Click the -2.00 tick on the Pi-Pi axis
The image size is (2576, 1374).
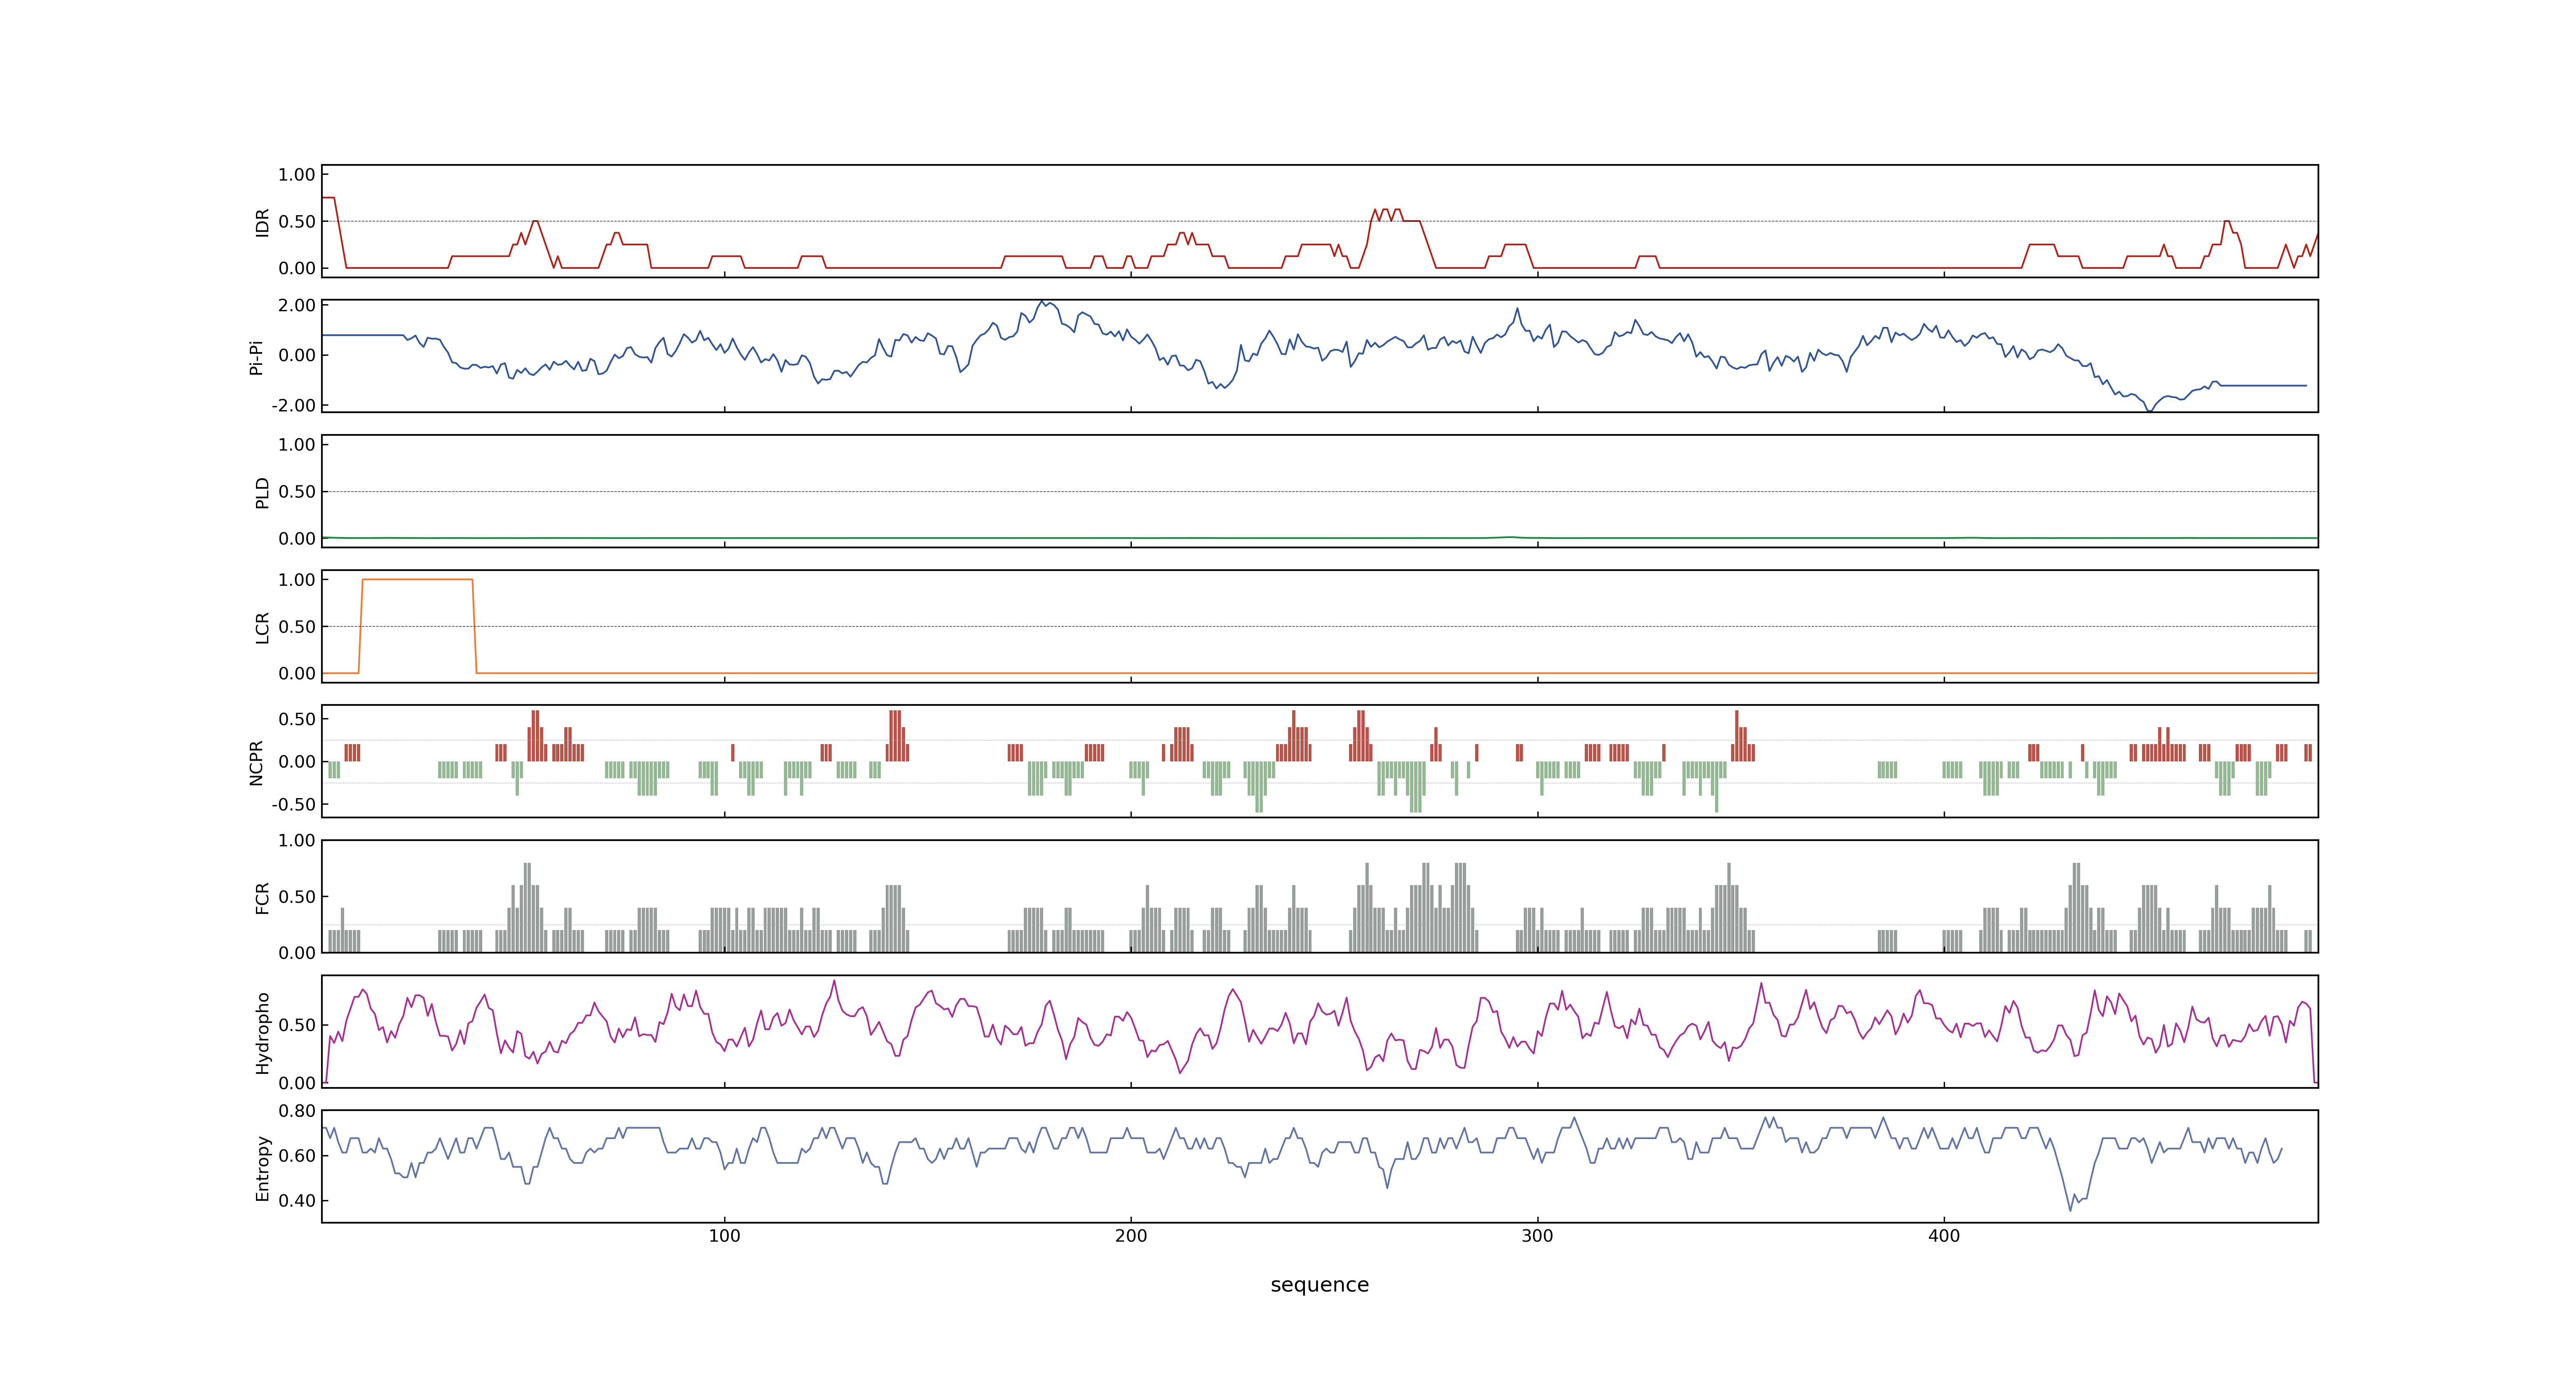coord(293,405)
